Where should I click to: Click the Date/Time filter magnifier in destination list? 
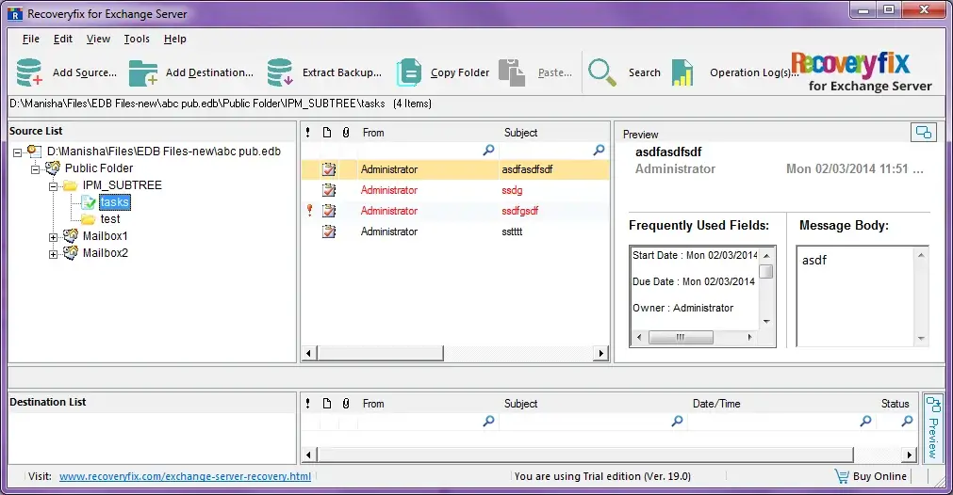point(865,421)
